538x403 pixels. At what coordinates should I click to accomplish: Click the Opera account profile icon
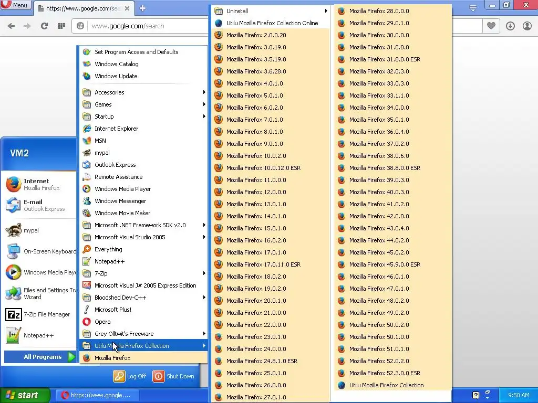click(527, 26)
